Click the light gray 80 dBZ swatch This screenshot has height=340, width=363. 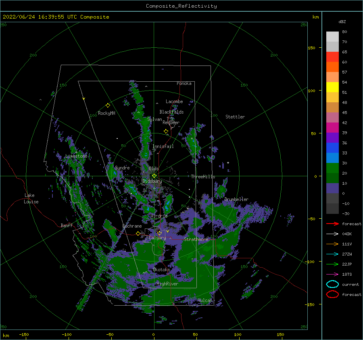click(x=332, y=36)
